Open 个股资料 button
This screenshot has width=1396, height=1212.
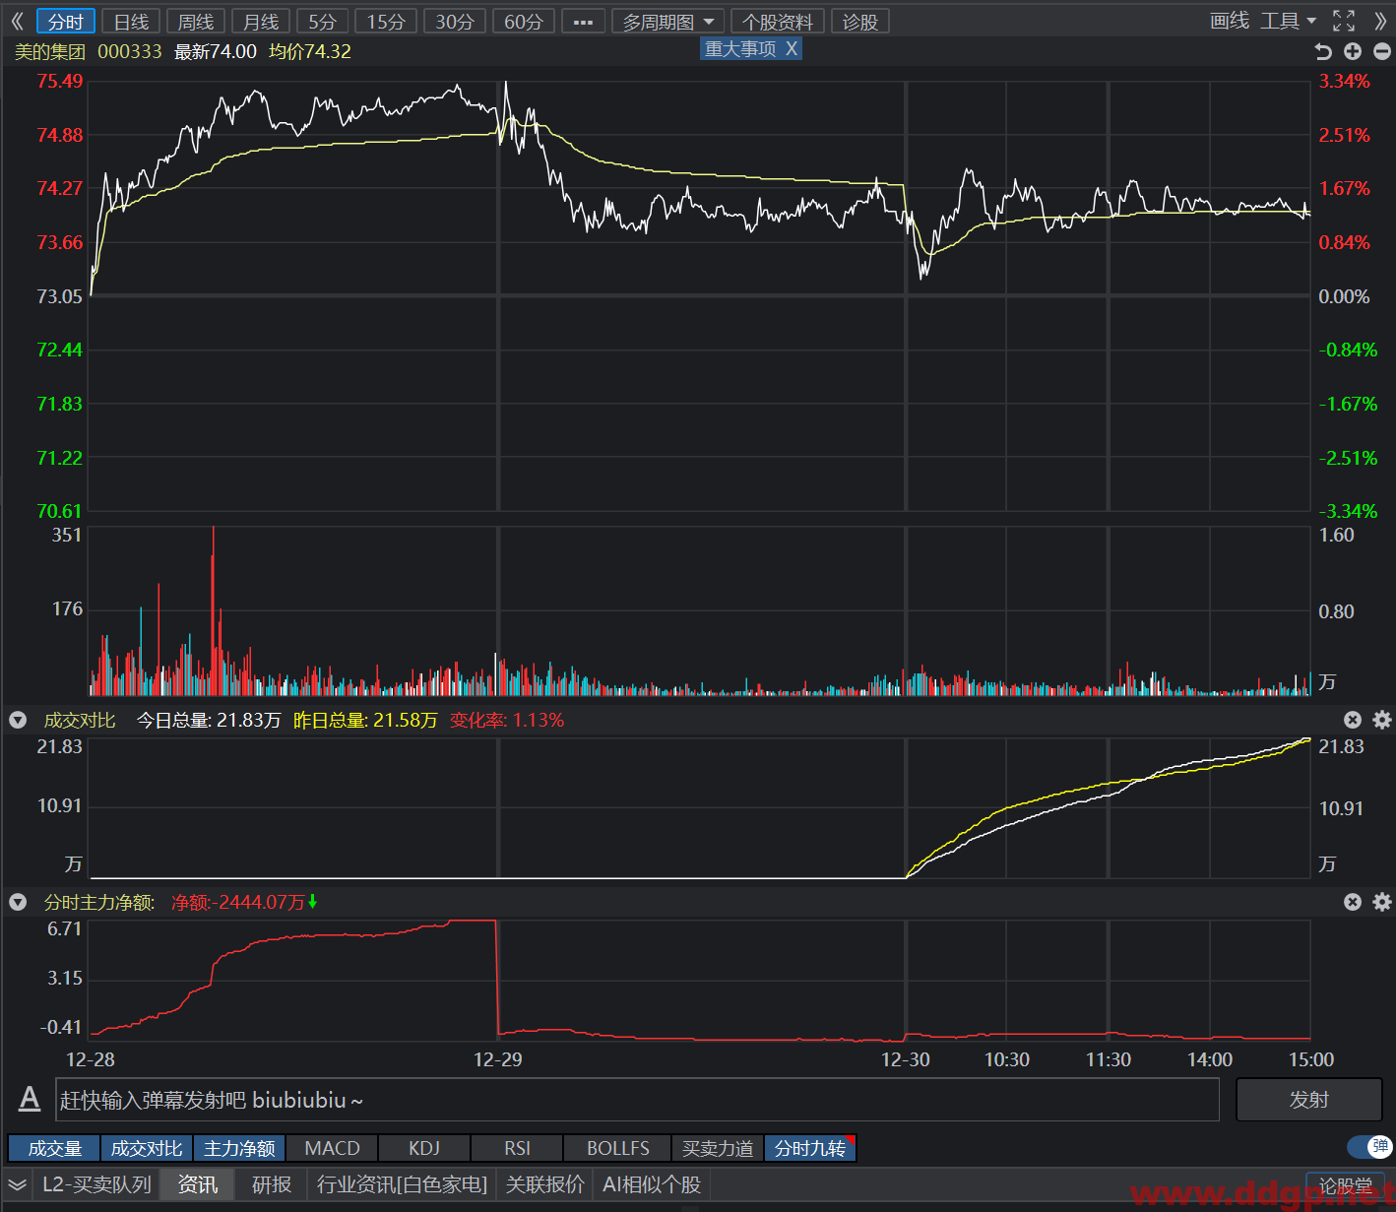pyautogui.click(x=778, y=22)
